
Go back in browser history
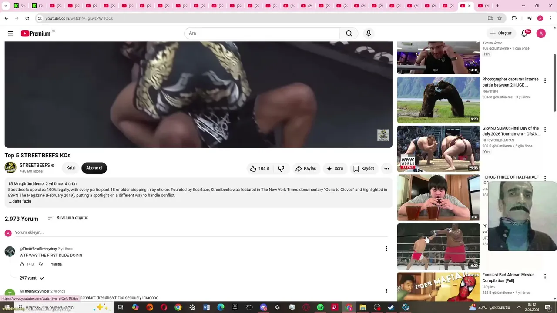pyautogui.click(x=6, y=18)
